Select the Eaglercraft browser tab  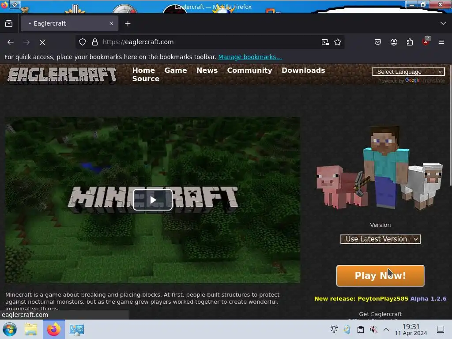[69, 24]
